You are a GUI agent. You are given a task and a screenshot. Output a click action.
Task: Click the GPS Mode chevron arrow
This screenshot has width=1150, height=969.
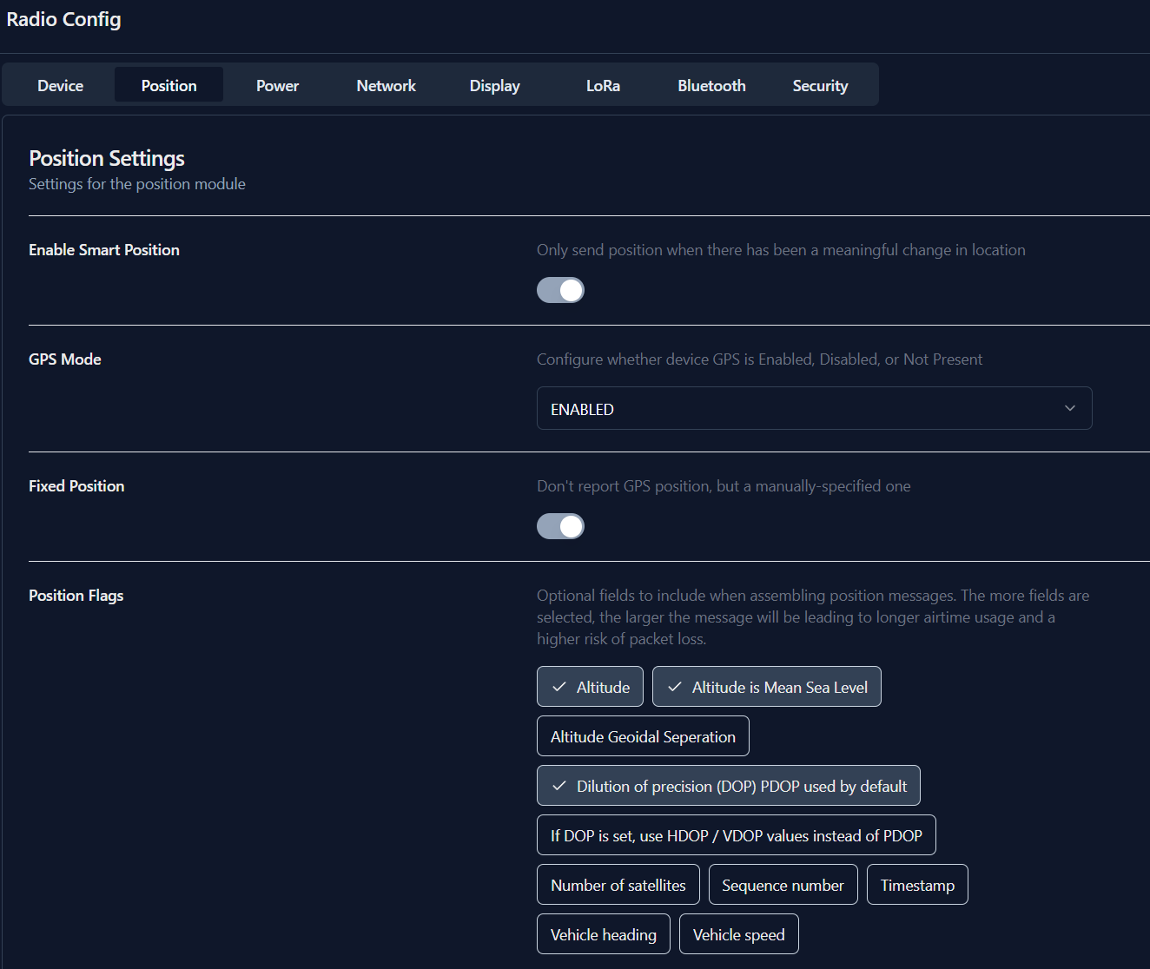pyautogui.click(x=1070, y=409)
